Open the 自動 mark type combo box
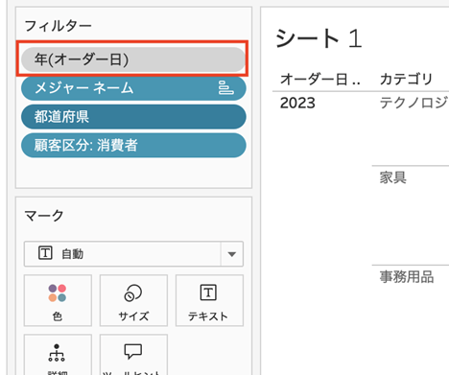 pos(133,254)
